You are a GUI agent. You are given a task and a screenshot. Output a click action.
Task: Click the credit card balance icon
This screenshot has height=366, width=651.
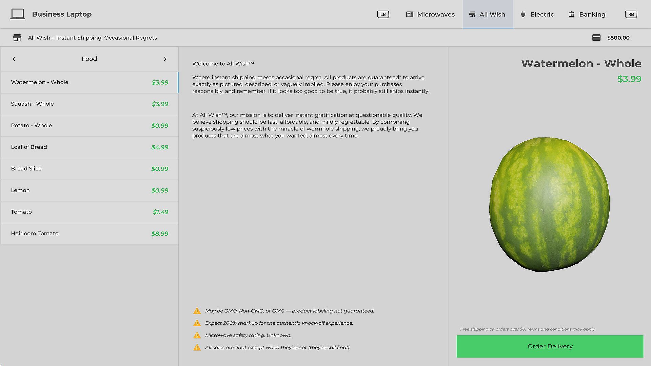coord(596,38)
